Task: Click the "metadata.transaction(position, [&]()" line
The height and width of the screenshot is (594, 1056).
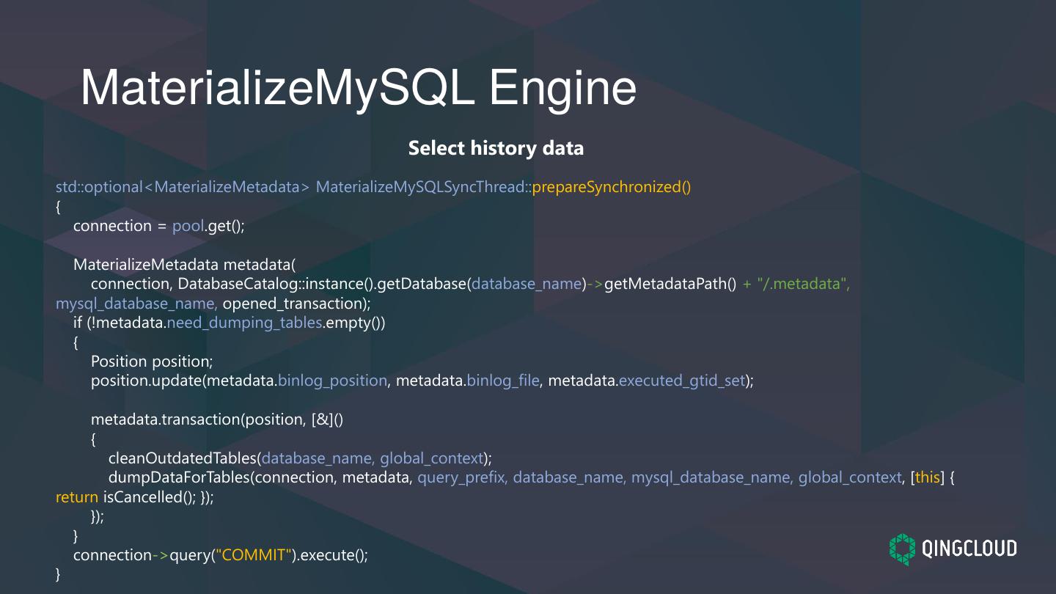Action: [217, 419]
